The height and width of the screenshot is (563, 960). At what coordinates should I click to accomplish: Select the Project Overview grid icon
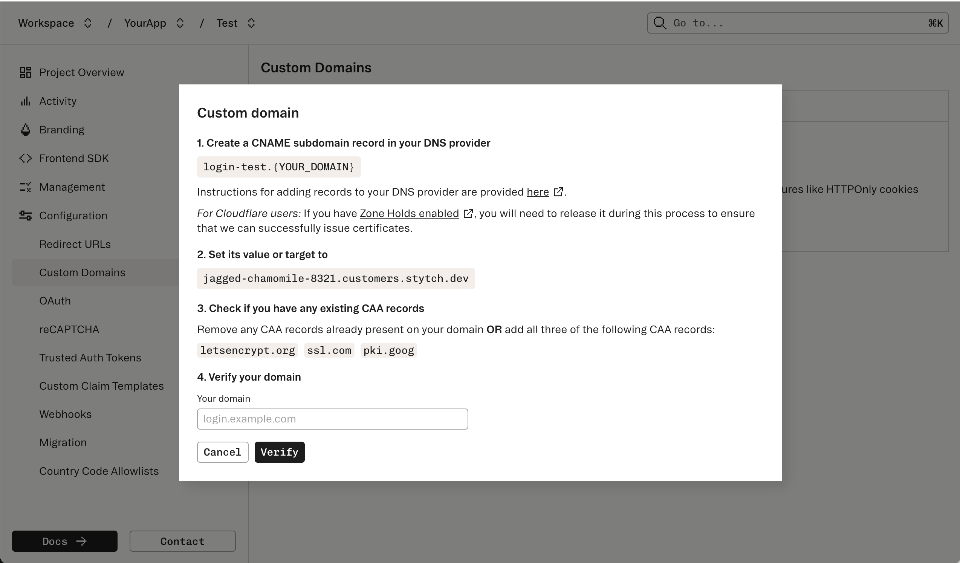[x=25, y=72]
